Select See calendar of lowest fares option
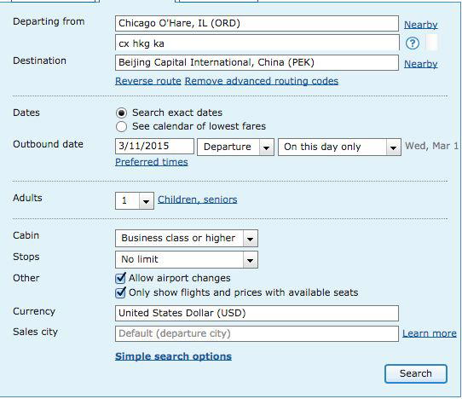Screen dimensions: 462x399 [121, 127]
